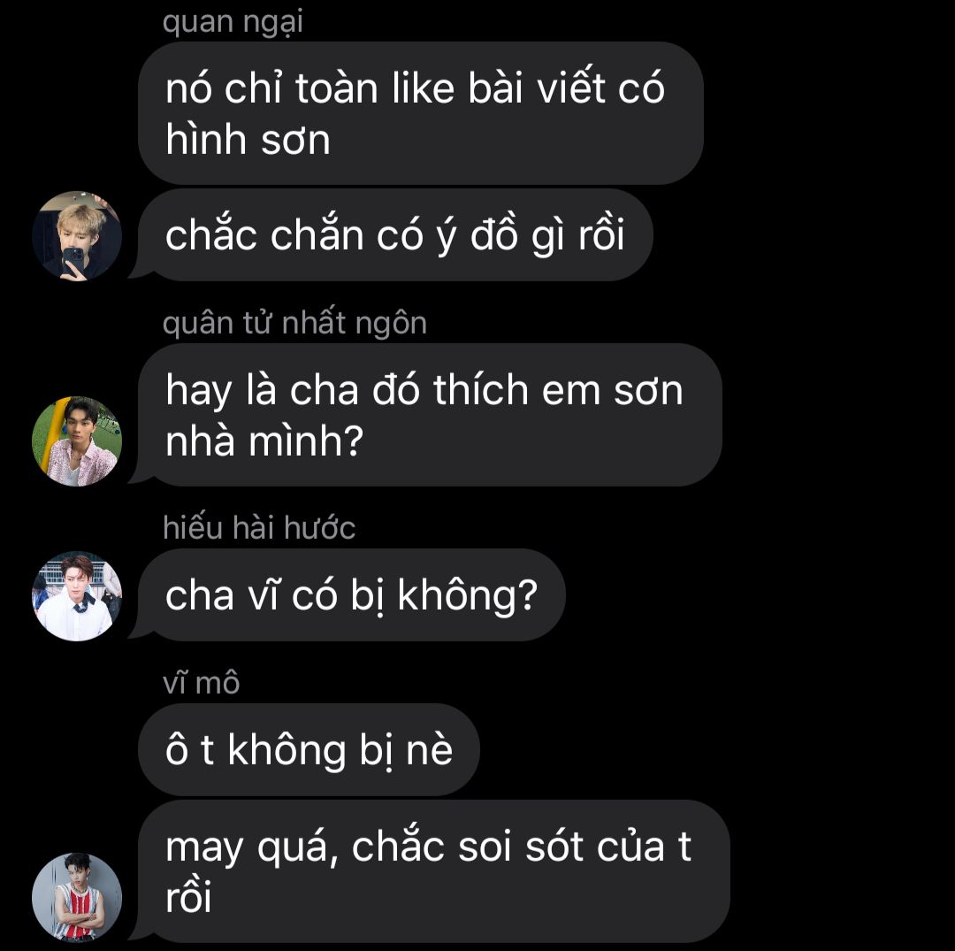This screenshot has height=951, width=955.
Task: Tap sender name 'hiếu hài hước'
Action: tap(259, 527)
